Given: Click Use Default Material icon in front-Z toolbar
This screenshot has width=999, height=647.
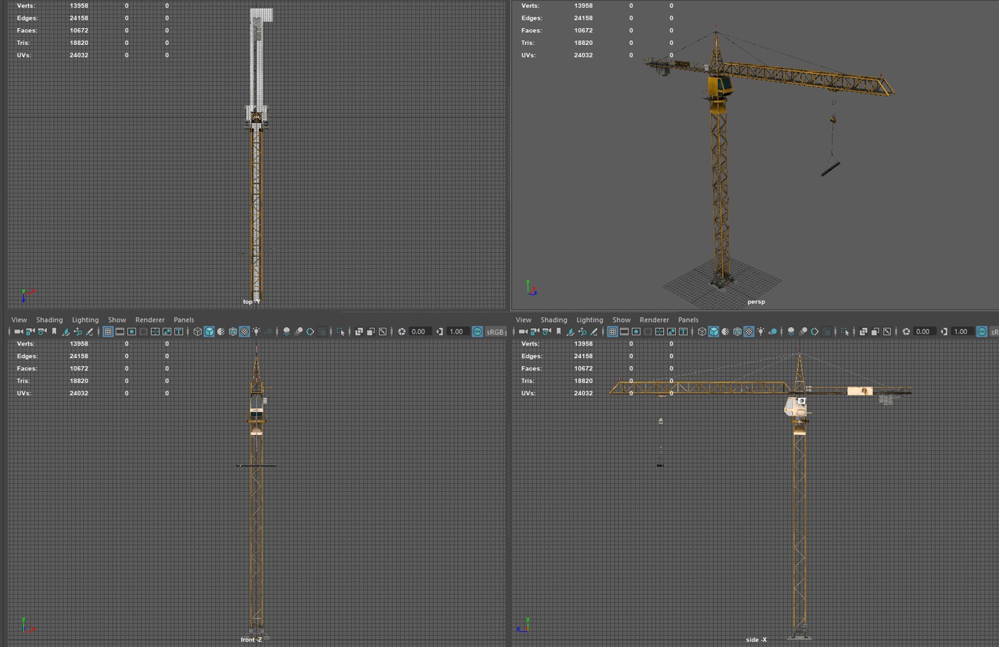Looking at the screenshot, I should coord(221,331).
